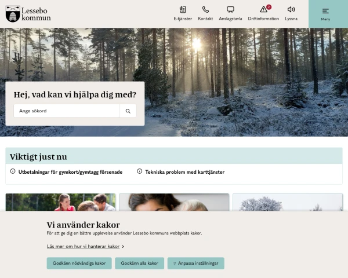Click the red notification badge on Driftinformation
The image size is (348, 278).
coord(269,7)
